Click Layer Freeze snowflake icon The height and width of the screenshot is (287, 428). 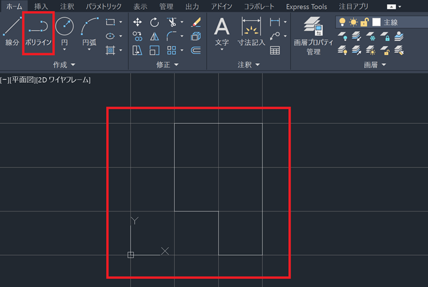point(370,36)
